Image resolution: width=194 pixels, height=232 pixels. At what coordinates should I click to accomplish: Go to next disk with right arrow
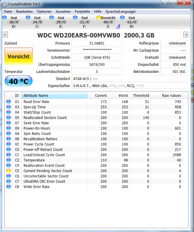tap(186, 35)
